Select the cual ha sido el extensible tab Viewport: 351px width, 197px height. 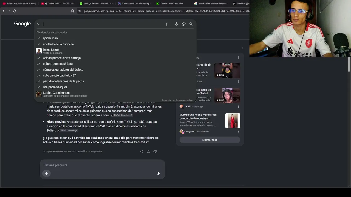point(211,4)
